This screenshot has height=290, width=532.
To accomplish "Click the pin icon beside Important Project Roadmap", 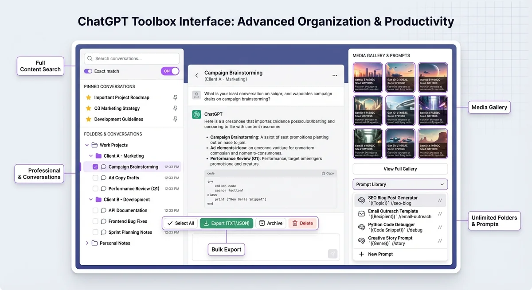I will pos(175,97).
